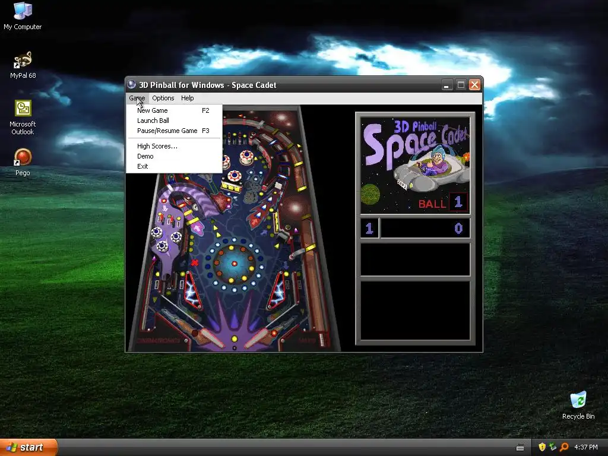The width and height of the screenshot is (608, 456).
Task: Close the 3D Pinball window
Action: pos(474,84)
